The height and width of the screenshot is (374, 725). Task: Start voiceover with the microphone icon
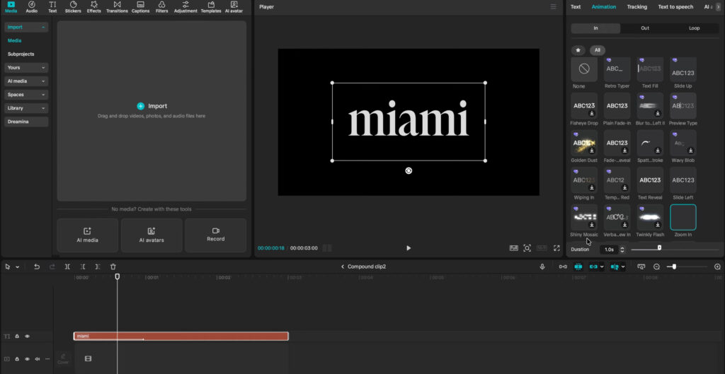(x=542, y=267)
